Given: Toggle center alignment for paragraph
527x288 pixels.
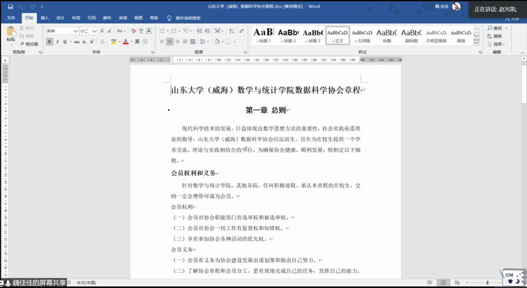Looking at the screenshot, I should click(170, 42).
